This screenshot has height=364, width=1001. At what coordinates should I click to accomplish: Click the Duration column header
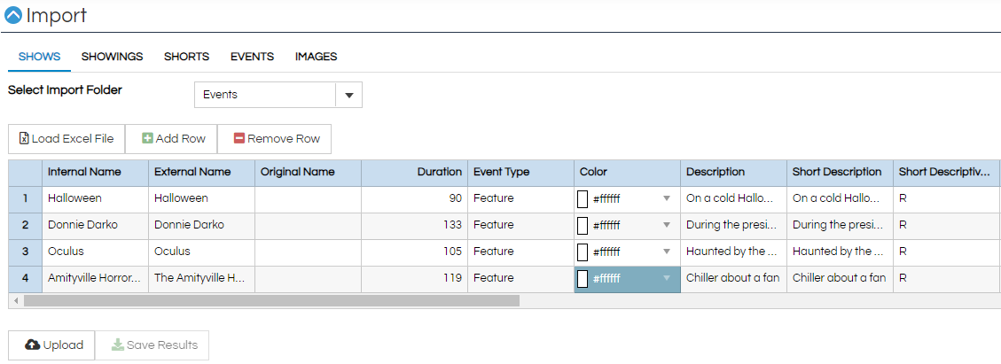tap(415, 172)
